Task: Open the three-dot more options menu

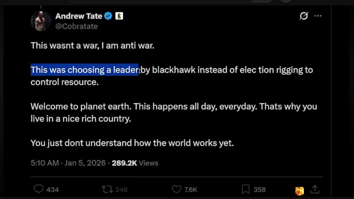Action: 318,16
